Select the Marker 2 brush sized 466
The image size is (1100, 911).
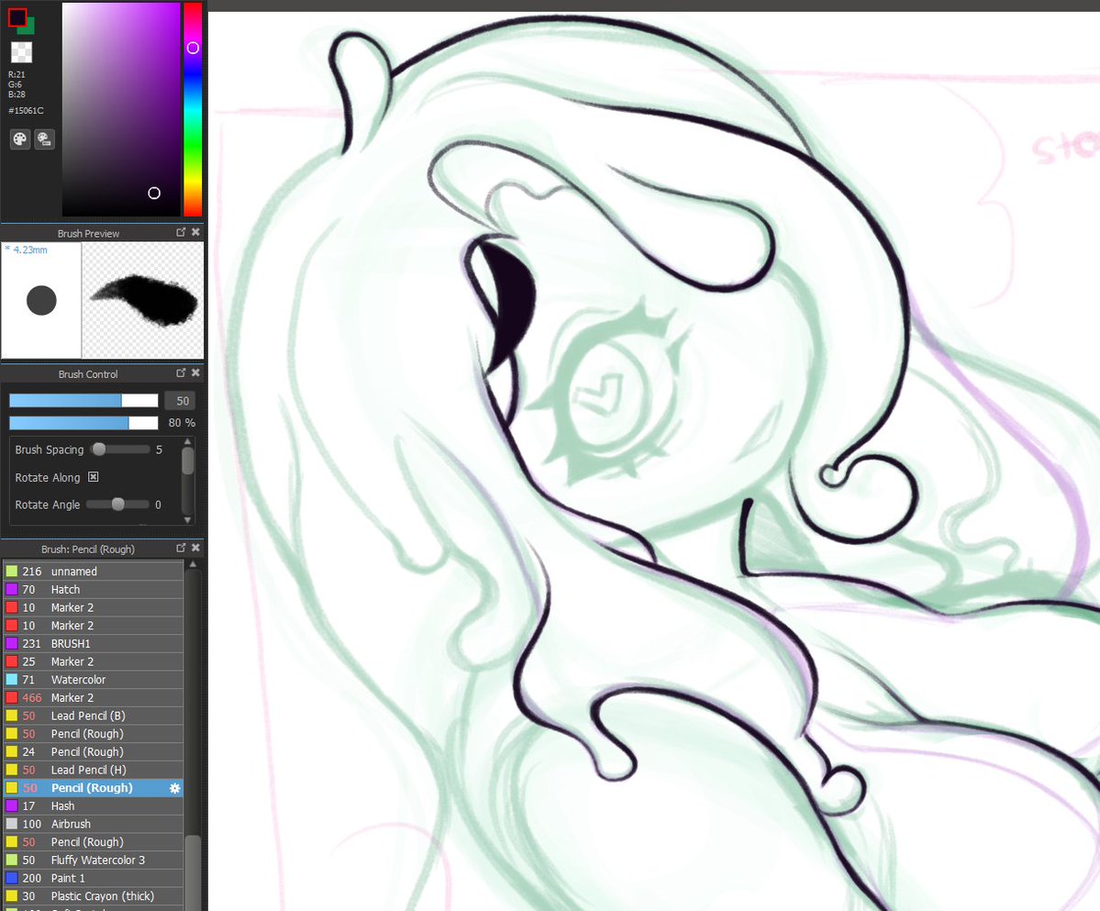[94, 698]
